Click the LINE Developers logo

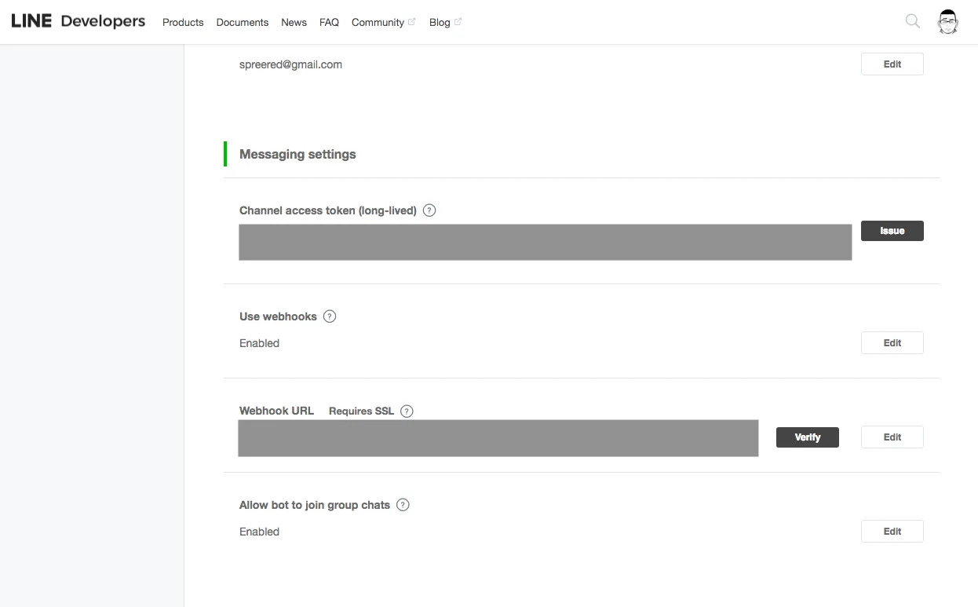[x=78, y=21]
